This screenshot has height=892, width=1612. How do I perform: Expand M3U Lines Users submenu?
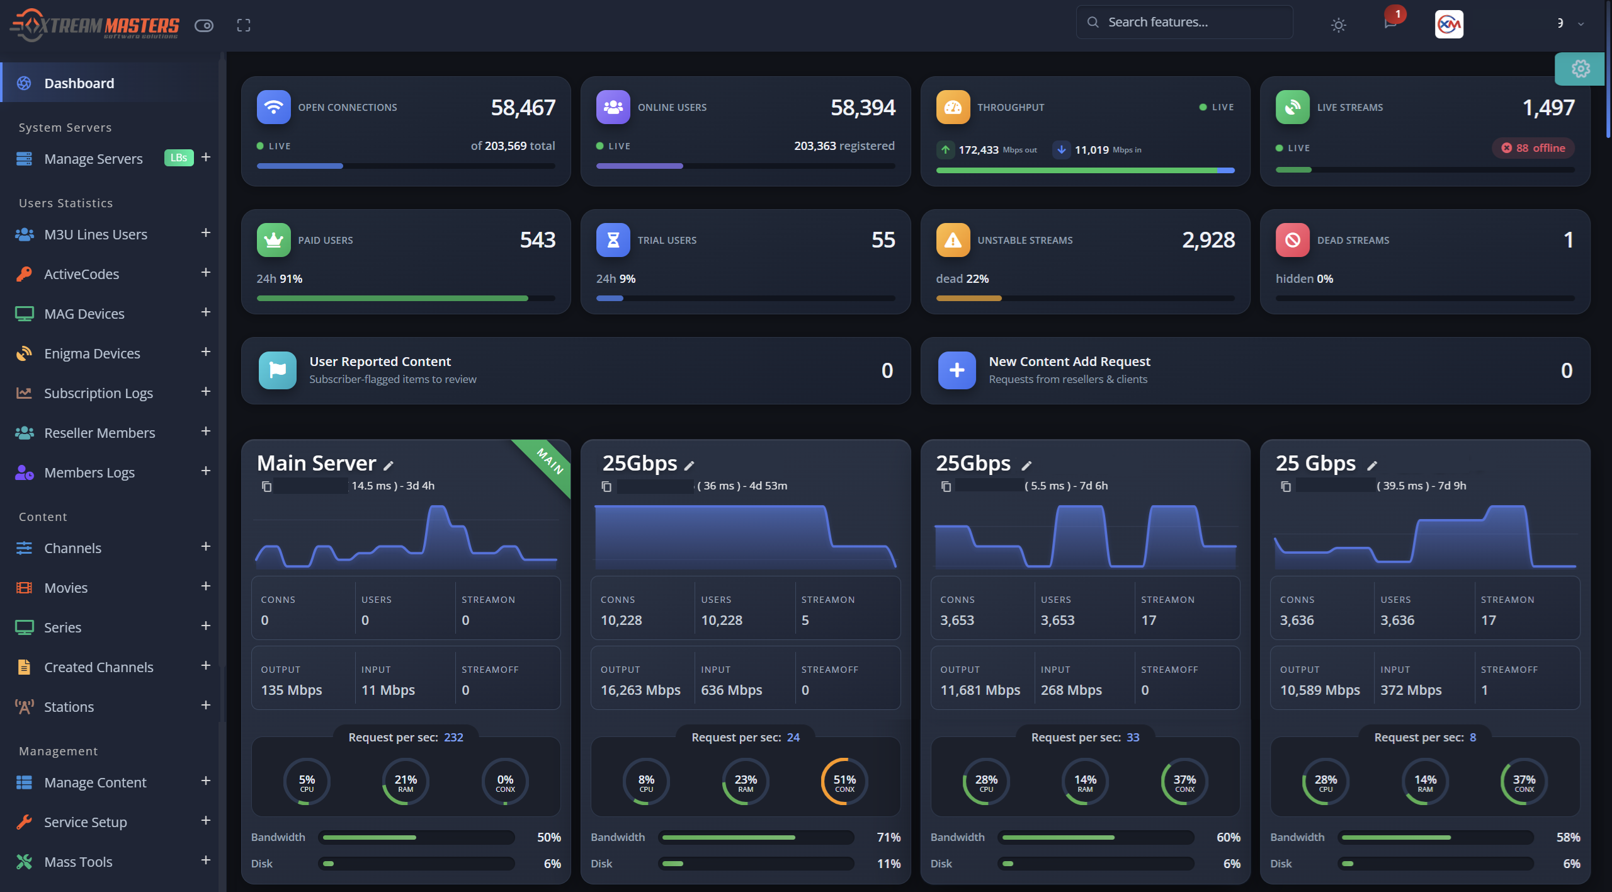206,233
